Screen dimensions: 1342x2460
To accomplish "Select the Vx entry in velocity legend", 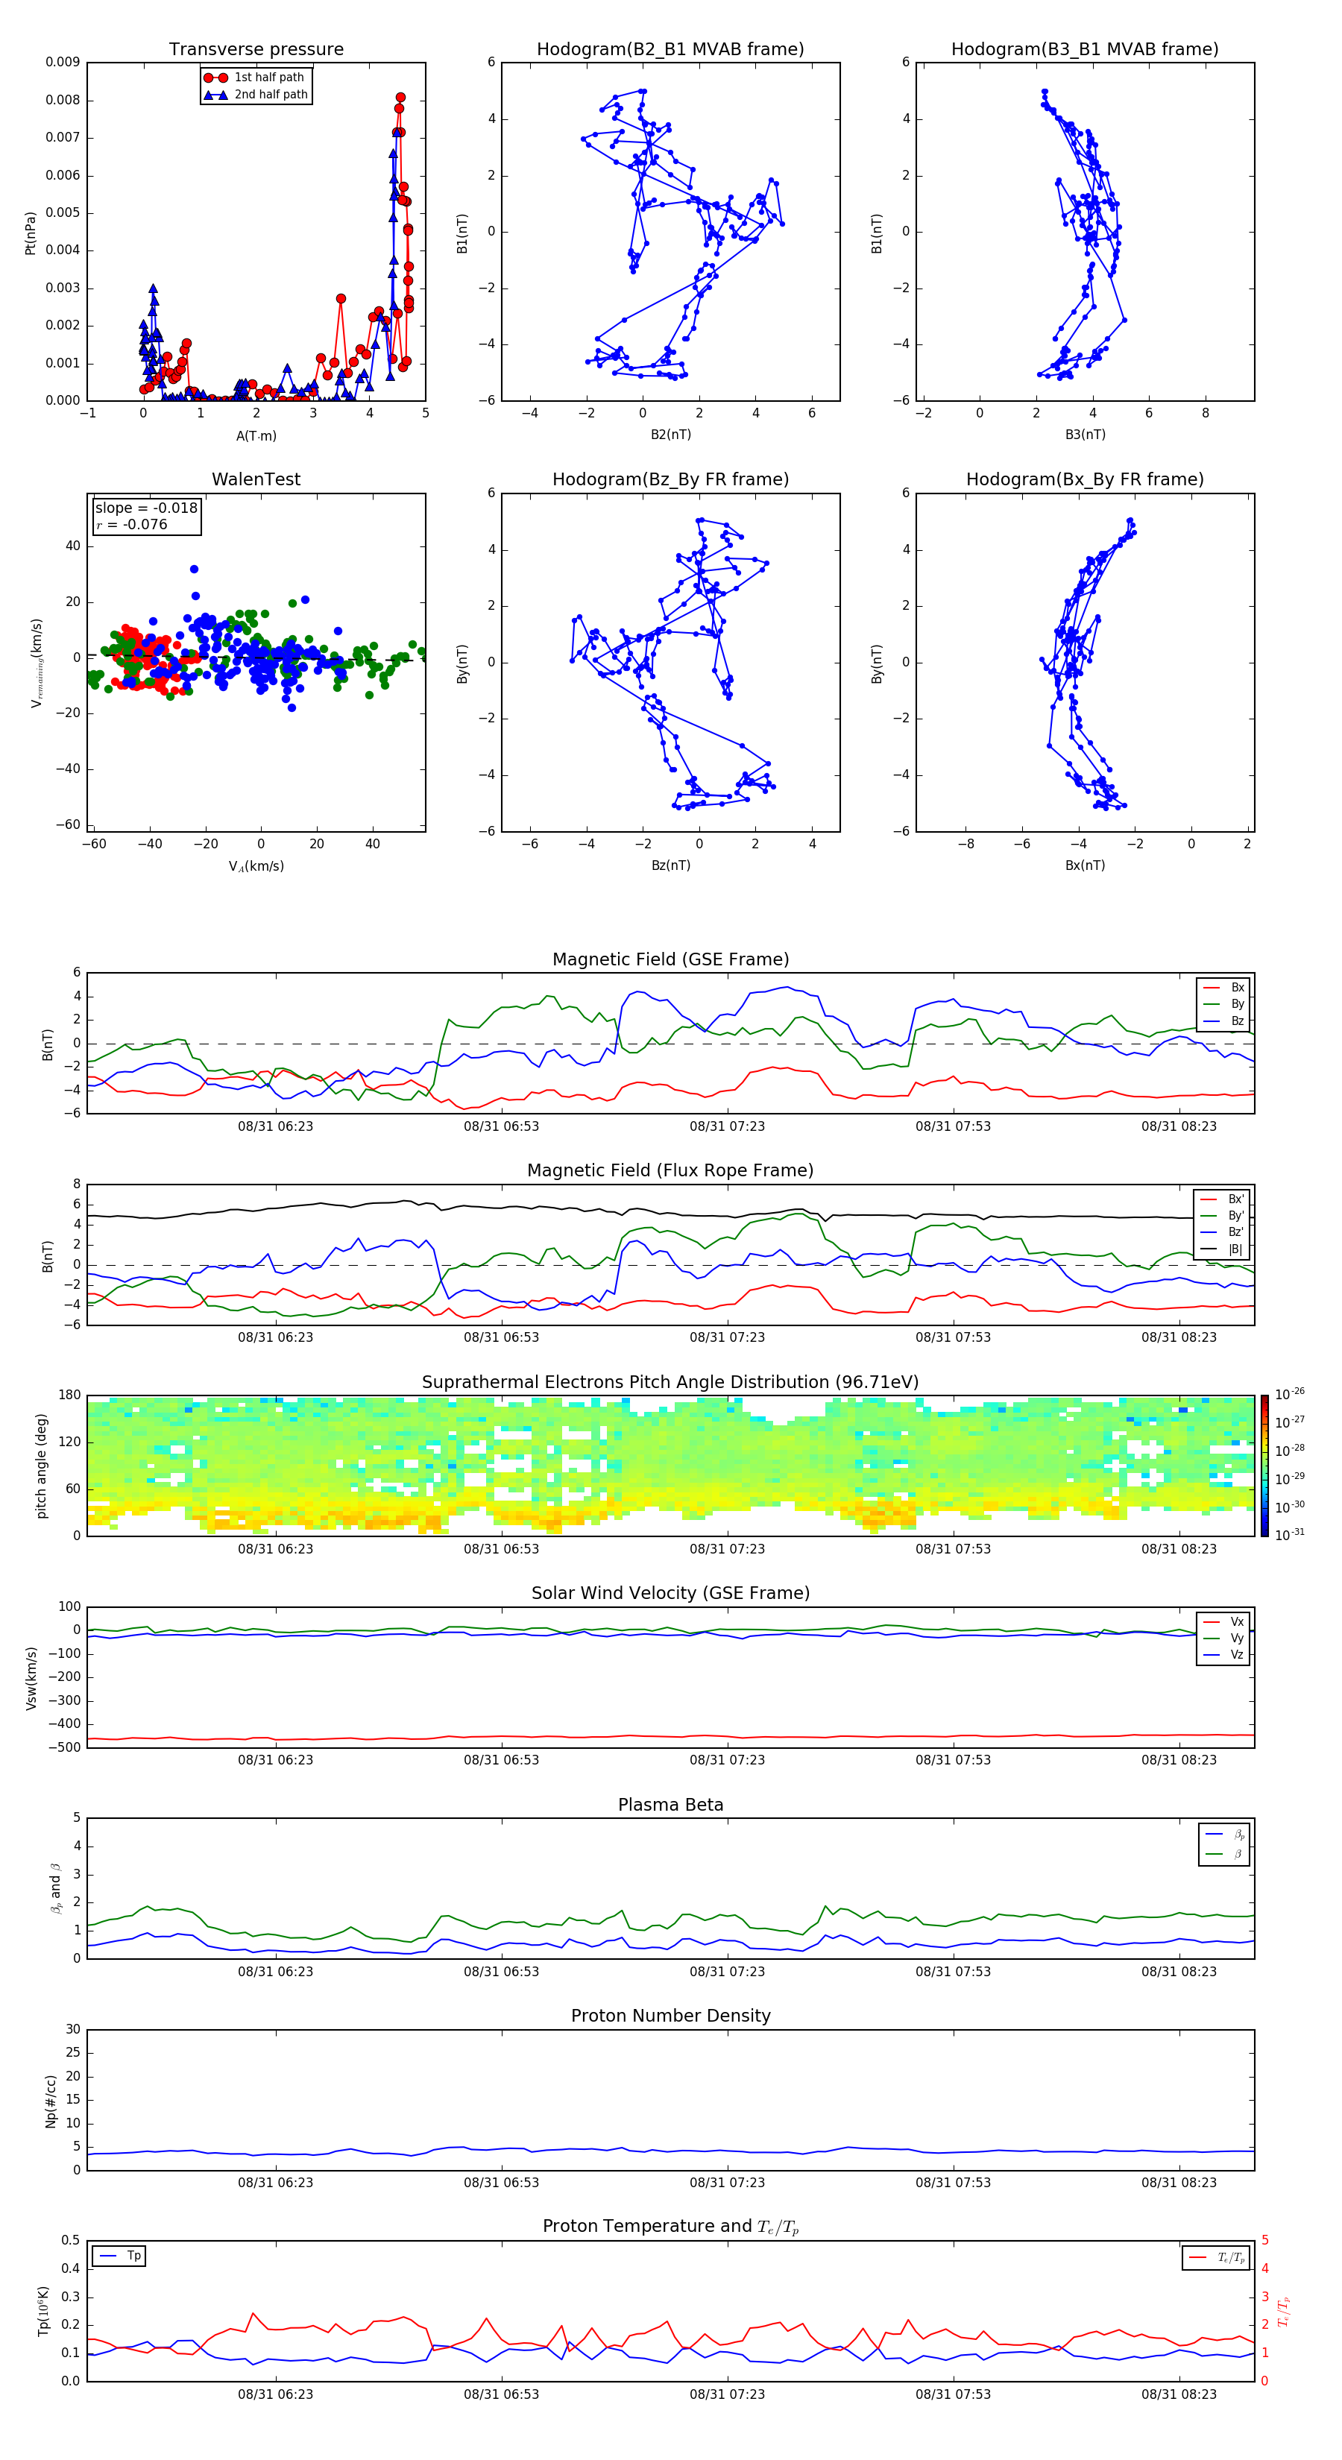I will (1224, 1621).
